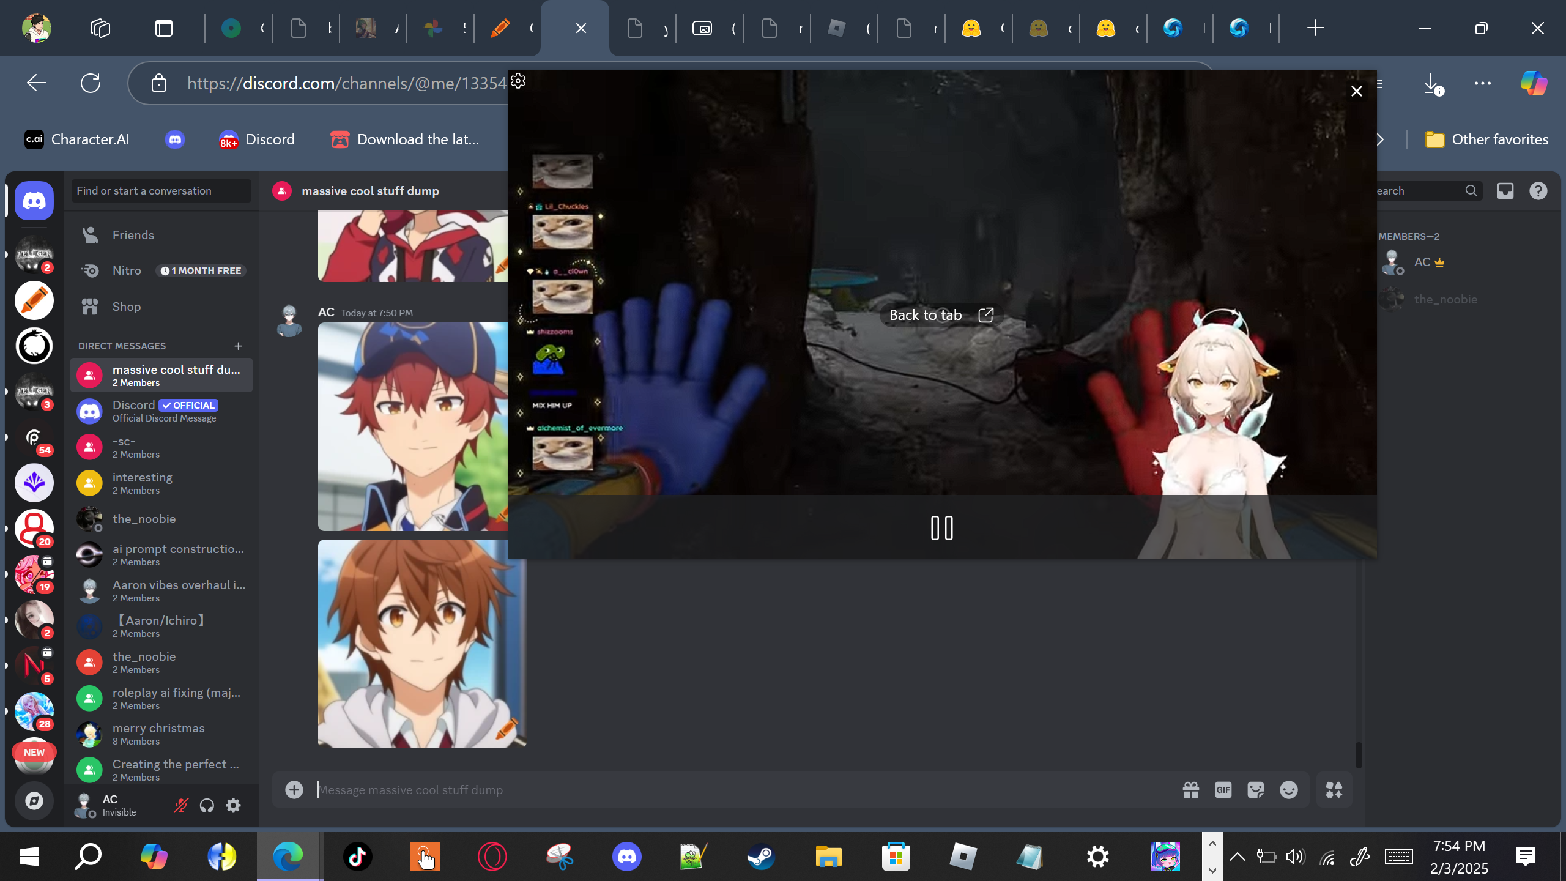Screen dimensions: 1566x881
Task: Open the 'Download the lat...' bookmark
Action: [405, 139]
